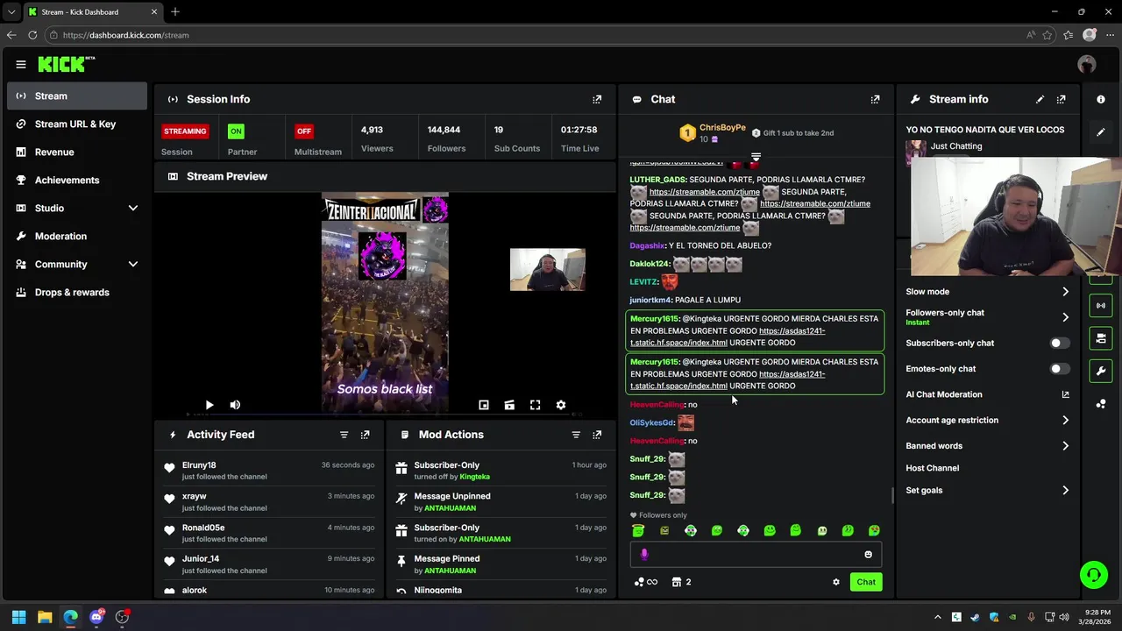
Task: Show hidden system tray icons
Action: (937, 617)
